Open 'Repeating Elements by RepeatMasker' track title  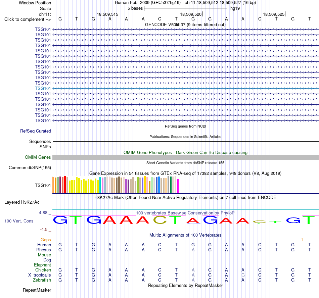[185, 285]
